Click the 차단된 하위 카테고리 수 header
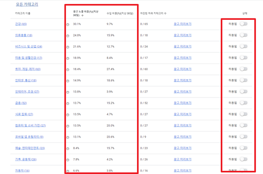The width and height of the screenshot is (263, 174). [x=153, y=13]
